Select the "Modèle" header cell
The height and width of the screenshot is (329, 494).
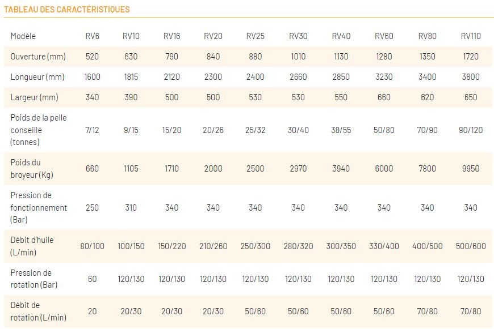pos(23,36)
